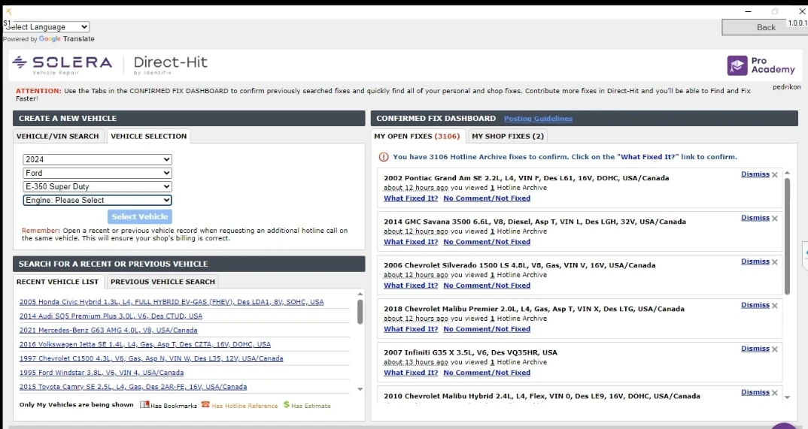The width and height of the screenshot is (808, 429).
Task: Click What Fixed It? for Infiniti G35
Action: tap(411, 373)
